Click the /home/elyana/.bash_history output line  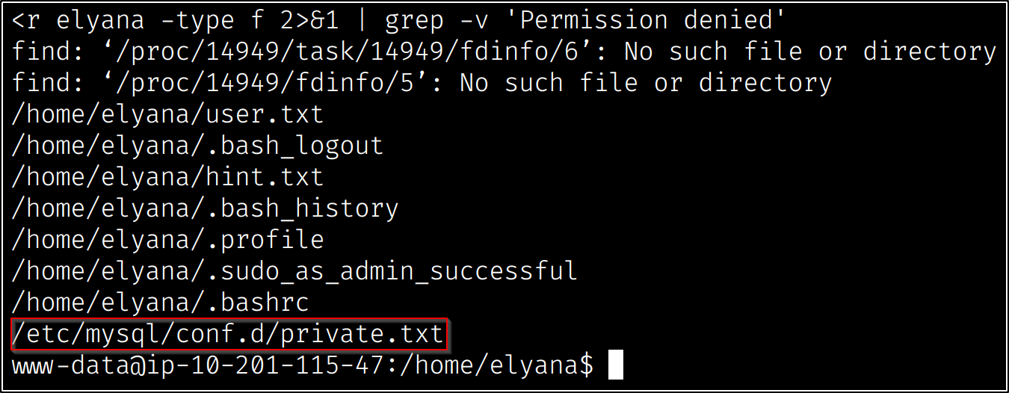click(205, 208)
